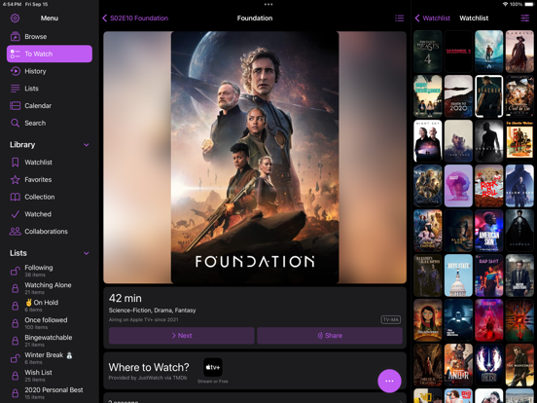537x403 pixels.
Task: Open the Winter Break list
Action: pyautogui.click(x=50, y=358)
